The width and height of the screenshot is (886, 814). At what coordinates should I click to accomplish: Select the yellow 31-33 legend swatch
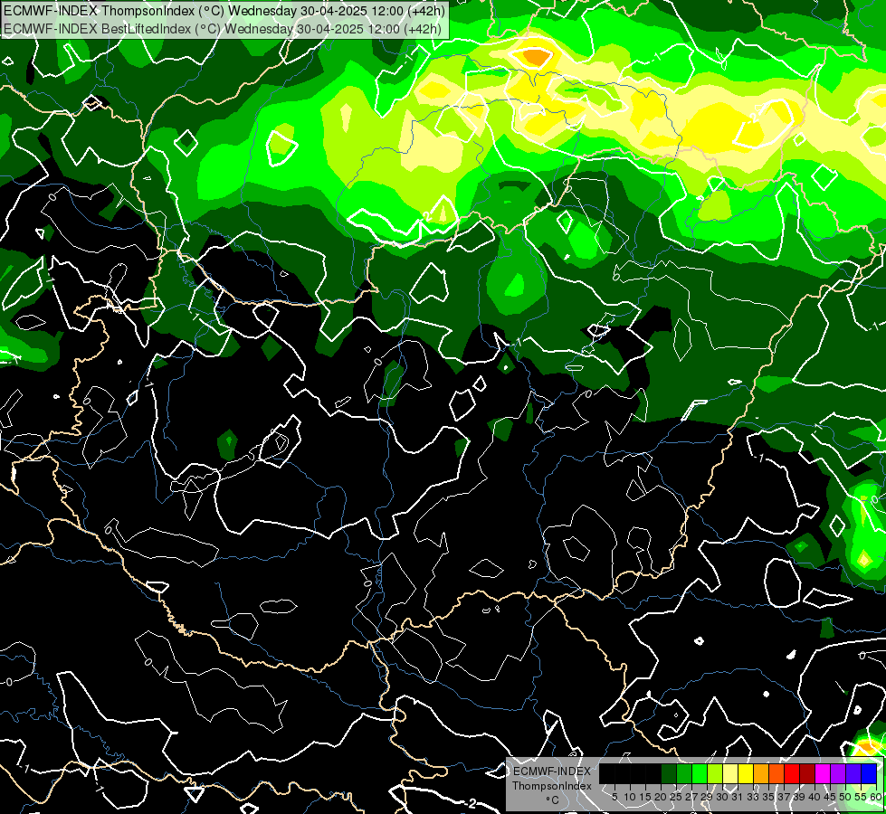(746, 773)
